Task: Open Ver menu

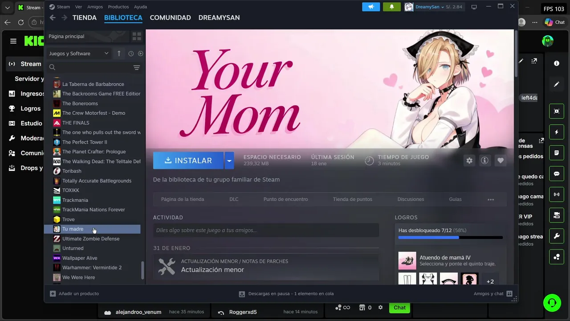Action: coord(78,7)
